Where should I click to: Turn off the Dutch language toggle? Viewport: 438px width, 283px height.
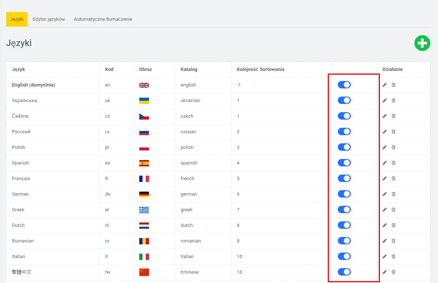[x=344, y=225]
